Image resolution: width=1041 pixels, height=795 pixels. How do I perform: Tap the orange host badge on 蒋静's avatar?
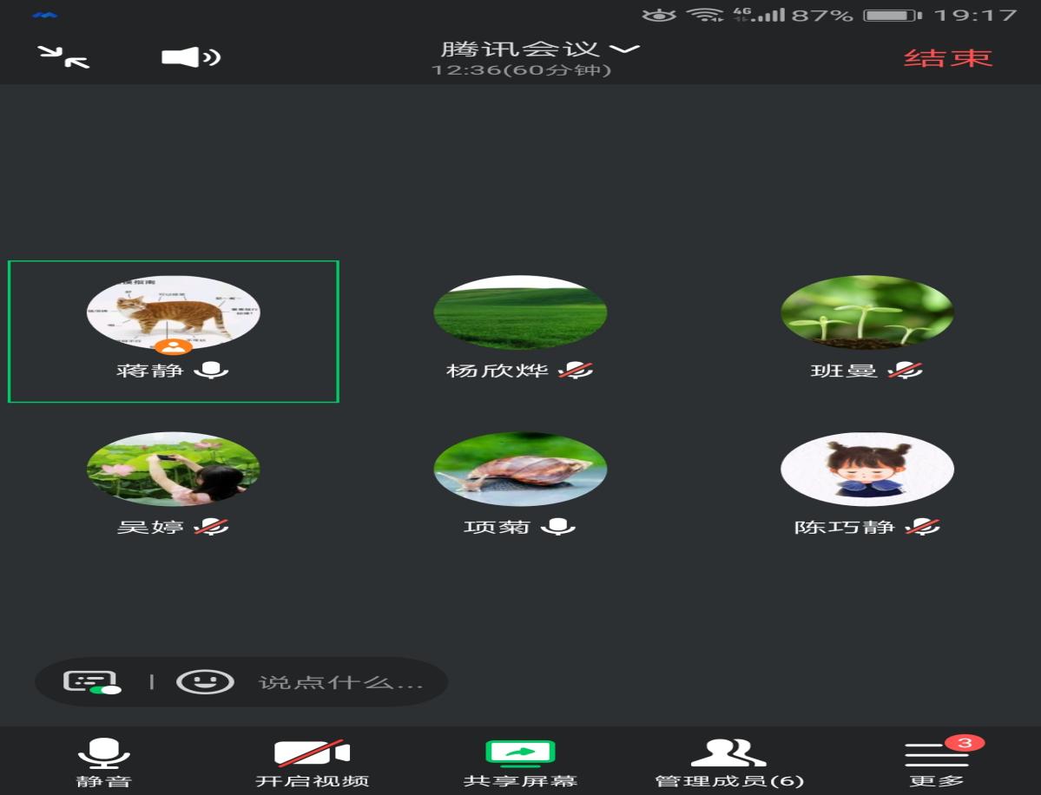tap(175, 346)
